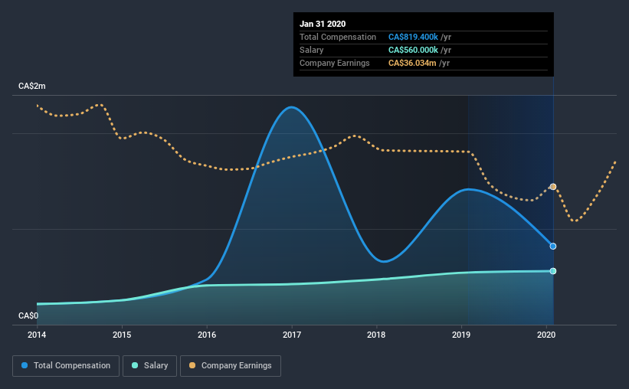This screenshot has height=389, width=629.
Task: Click the CA$560.000k salary value
Action: click(413, 50)
